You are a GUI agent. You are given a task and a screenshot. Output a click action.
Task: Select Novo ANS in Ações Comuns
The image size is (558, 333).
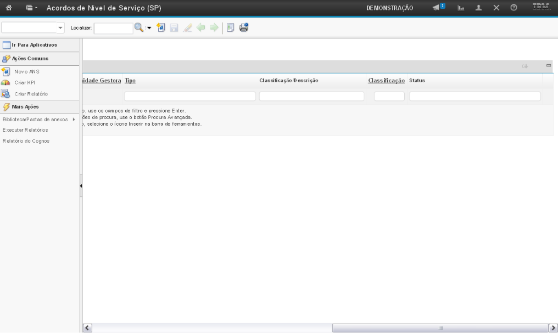point(30,71)
